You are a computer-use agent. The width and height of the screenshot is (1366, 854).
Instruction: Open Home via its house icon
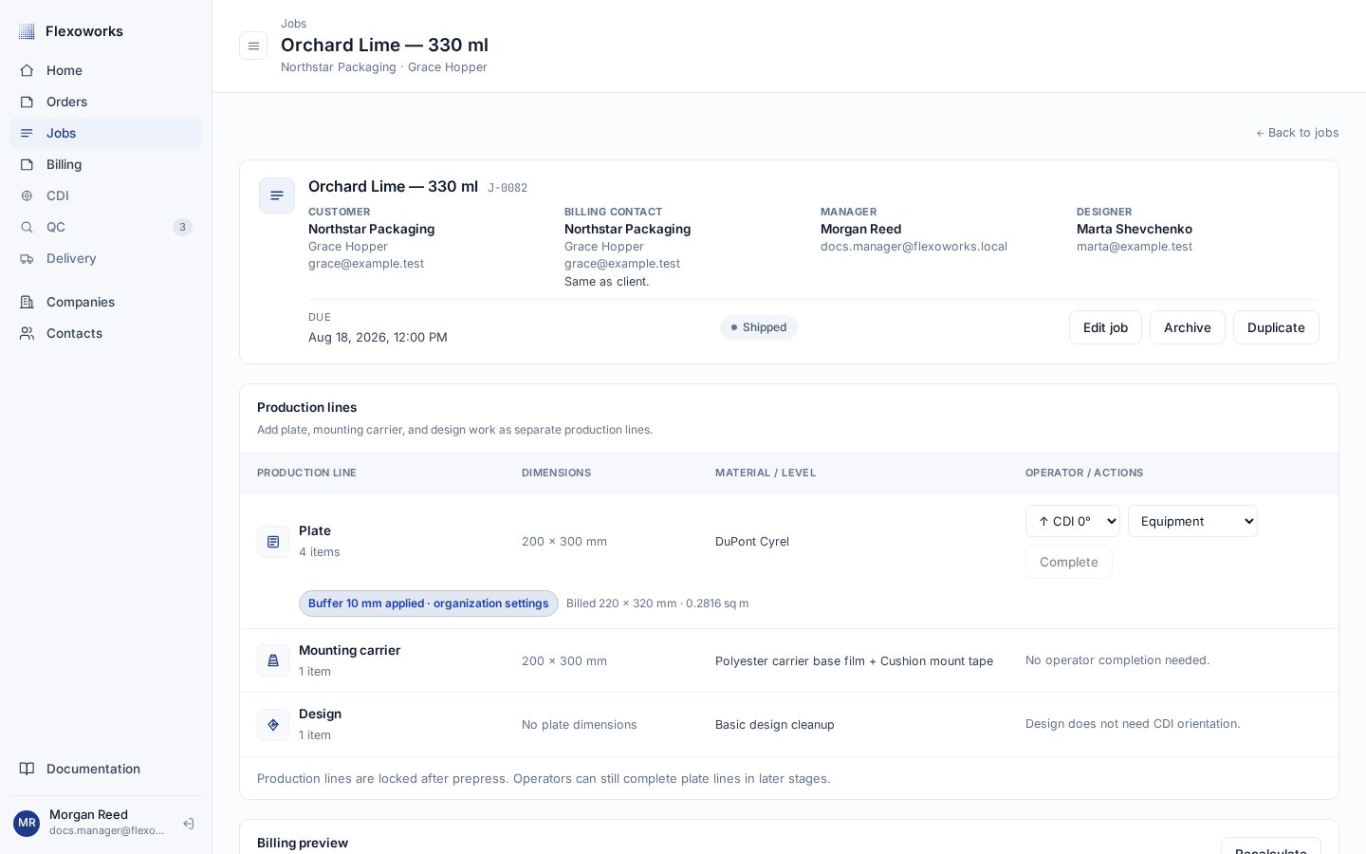(x=27, y=70)
